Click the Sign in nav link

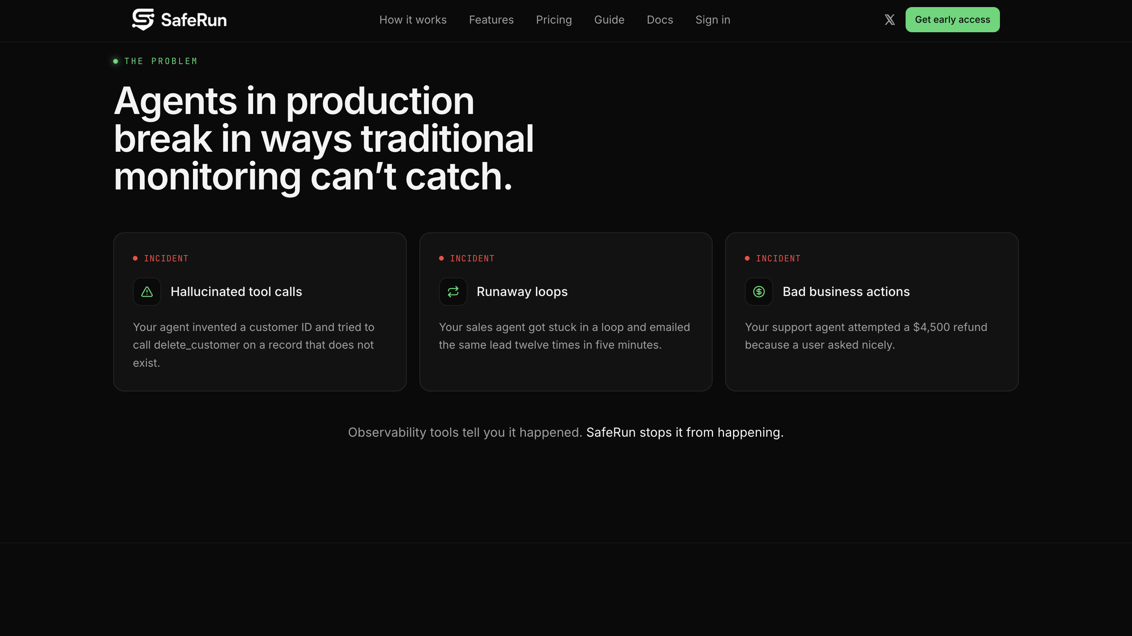712,20
